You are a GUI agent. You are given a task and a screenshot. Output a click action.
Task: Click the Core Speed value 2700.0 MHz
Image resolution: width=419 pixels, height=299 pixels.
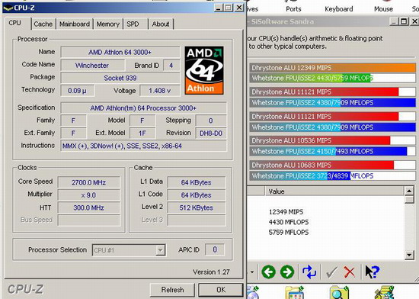(x=88, y=182)
